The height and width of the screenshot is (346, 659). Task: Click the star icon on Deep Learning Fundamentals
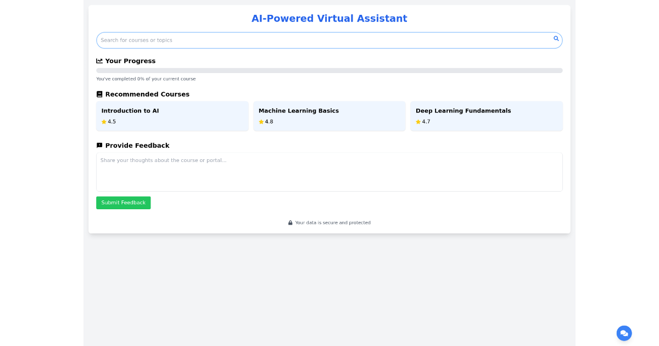[418, 121]
